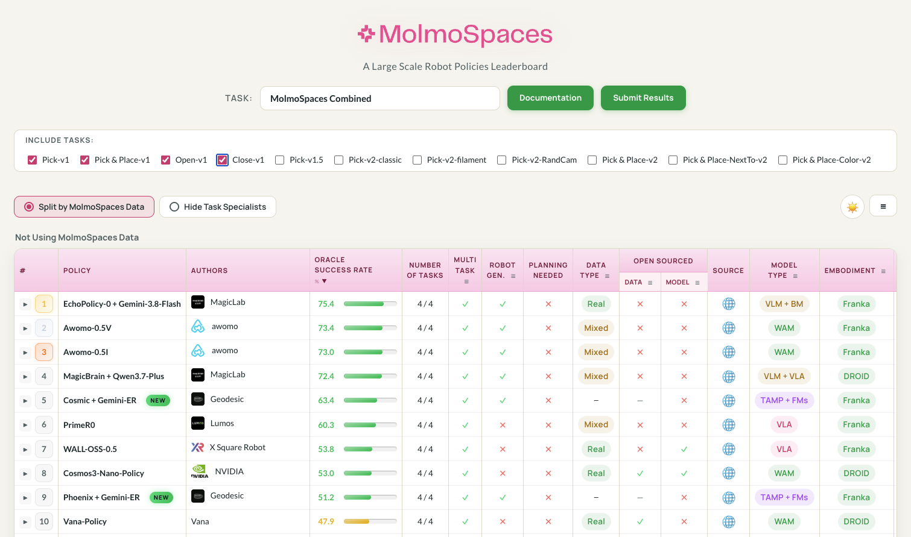Click the Policy column header
Screen dimensions: 911x537
(122, 271)
